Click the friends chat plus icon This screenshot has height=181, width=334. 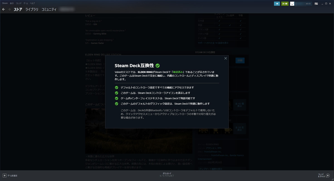(328, 175)
